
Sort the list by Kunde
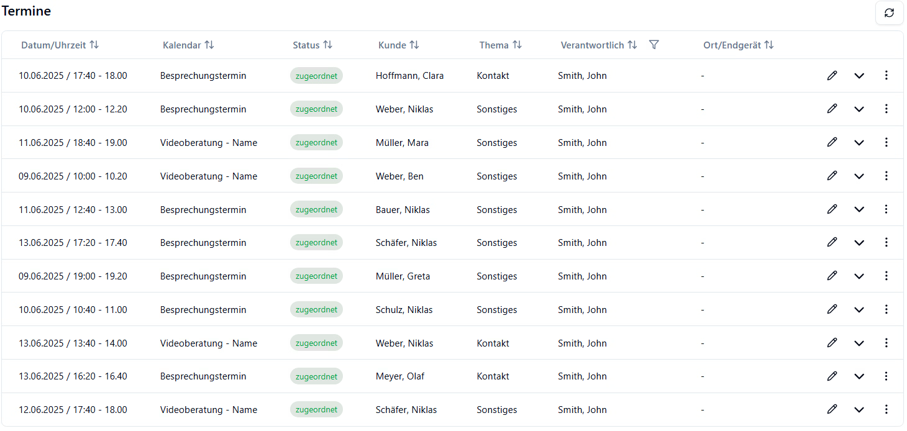coord(414,45)
